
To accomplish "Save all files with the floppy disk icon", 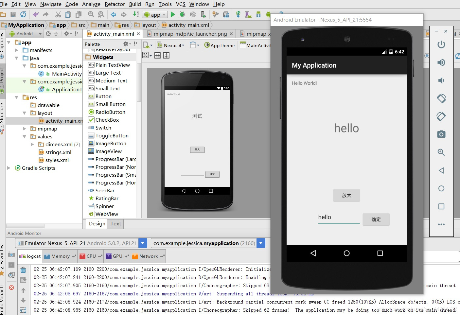I will 13,14.
